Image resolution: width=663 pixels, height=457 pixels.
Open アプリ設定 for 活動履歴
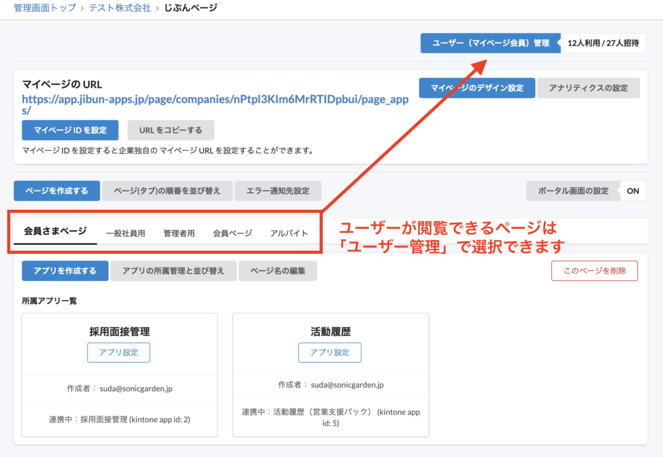pos(330,352)
